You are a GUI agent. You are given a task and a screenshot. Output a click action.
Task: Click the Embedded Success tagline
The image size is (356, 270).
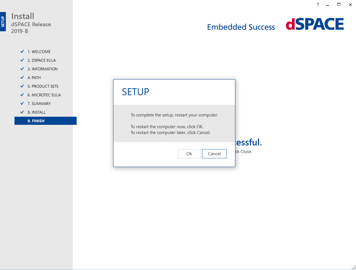tap(241, 27)
